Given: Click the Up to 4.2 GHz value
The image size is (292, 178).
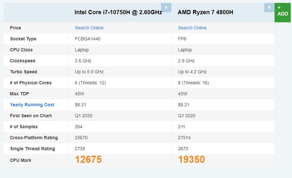Looking at the screenshot, I should pyautogui.click(x=192, y=72).
